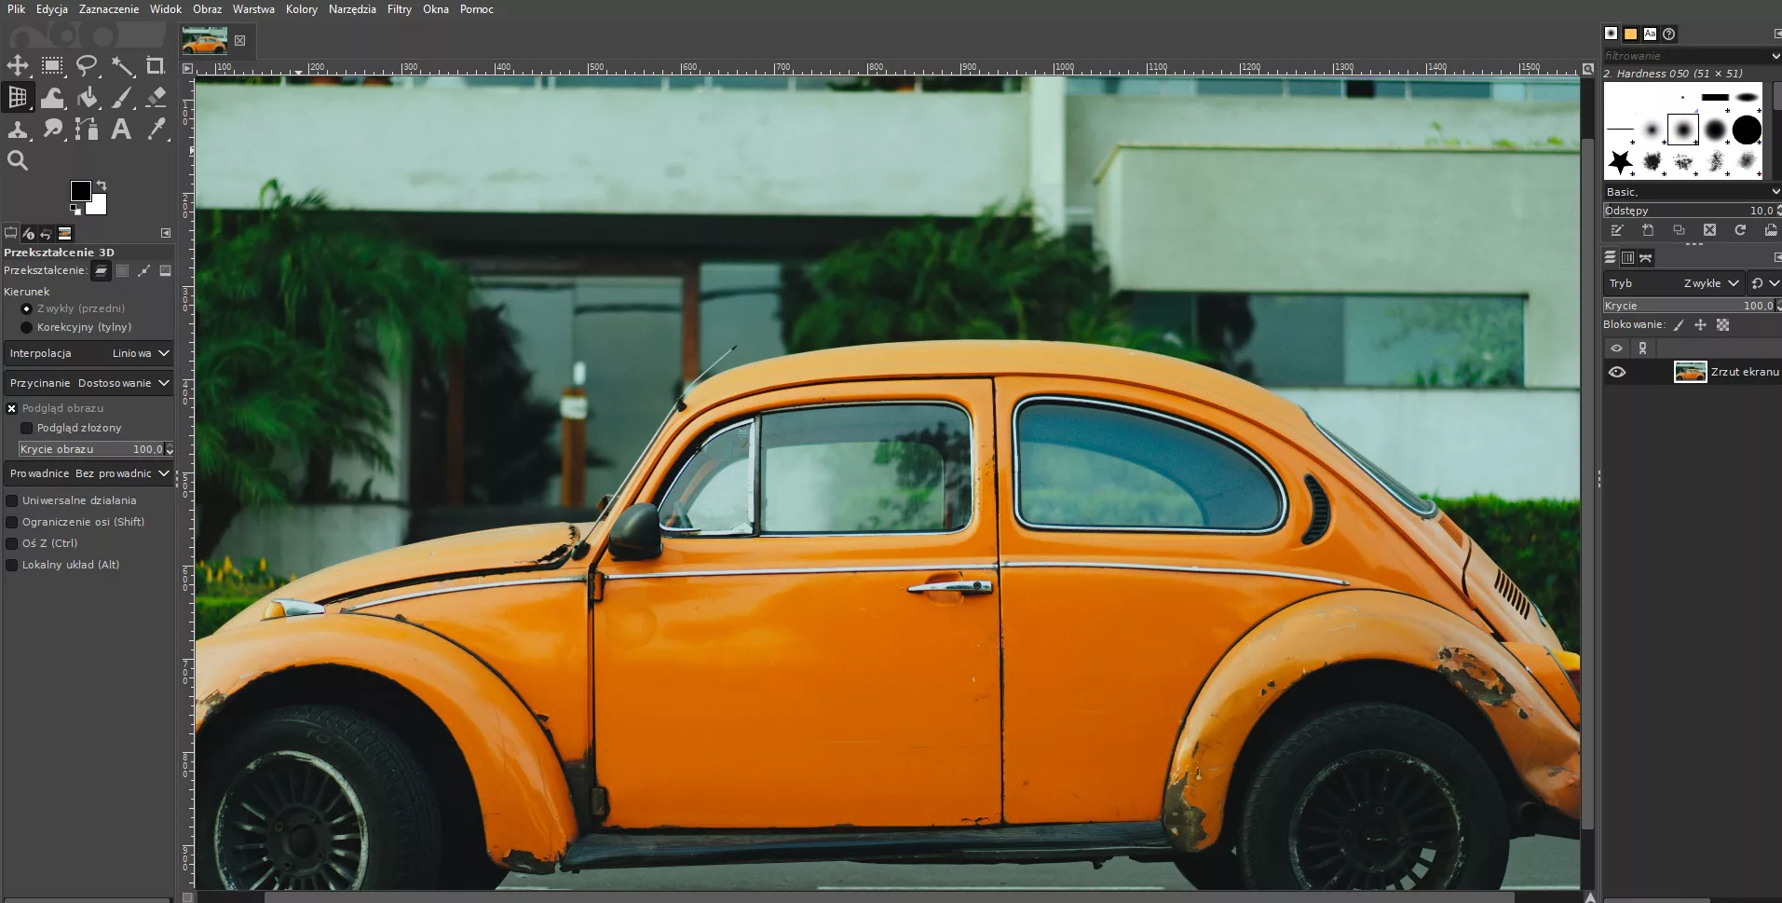Select the 3D Transform tool
This screenshot has height=903, width=1782.
click(18, 97)
